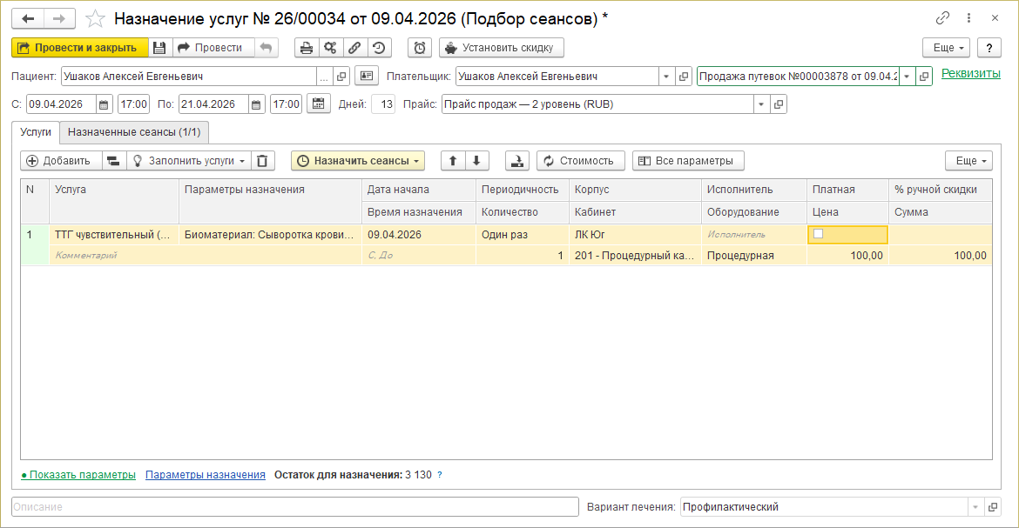
Task: Move row down with down arrow
Action: coord(476,160)
